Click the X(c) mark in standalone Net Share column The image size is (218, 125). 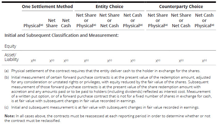click(52, 61)
